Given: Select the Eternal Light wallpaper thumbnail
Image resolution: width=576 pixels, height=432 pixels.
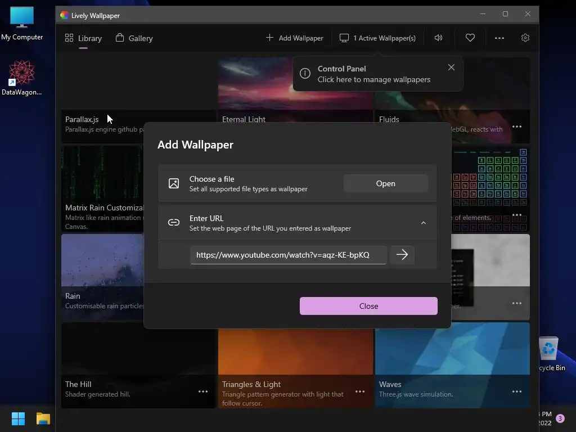Looking at the screenshot, I should click(256, 89).
